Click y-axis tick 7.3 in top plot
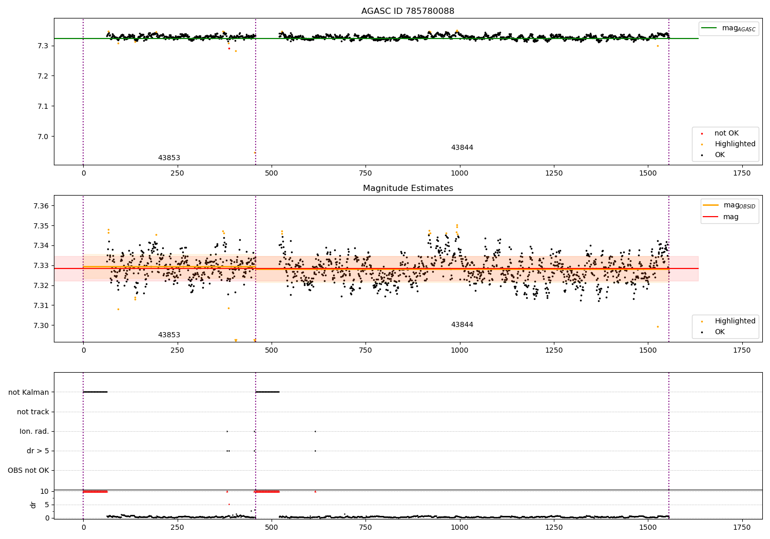Image resolution: width=770 pixels, height=539 pixels. pyautogui.click(x=43, y=46)
